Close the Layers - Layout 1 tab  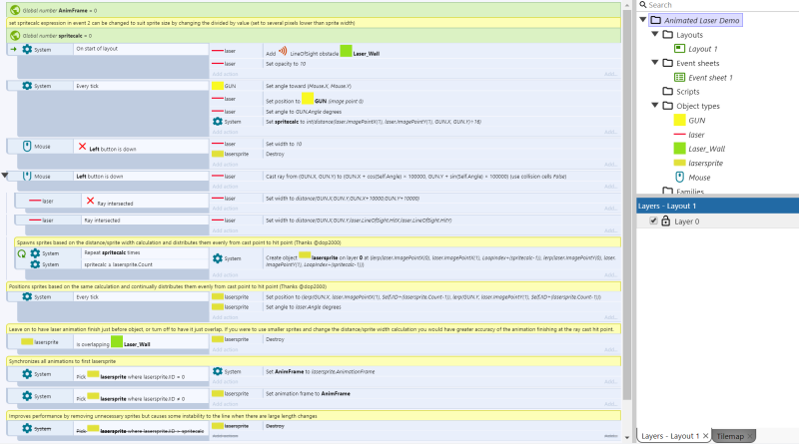[x=705, y=436]
